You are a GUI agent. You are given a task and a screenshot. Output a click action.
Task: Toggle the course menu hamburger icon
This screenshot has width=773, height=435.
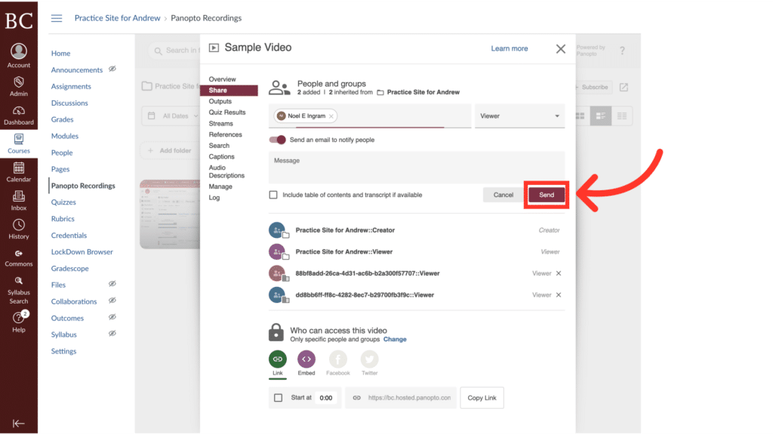click(x=57, y=18)
